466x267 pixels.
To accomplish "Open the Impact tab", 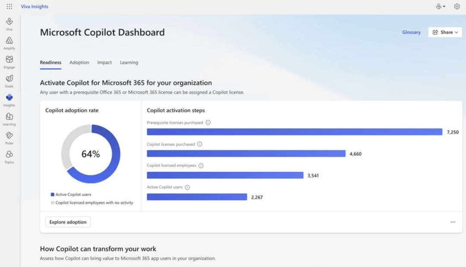I will coord(104,62).
